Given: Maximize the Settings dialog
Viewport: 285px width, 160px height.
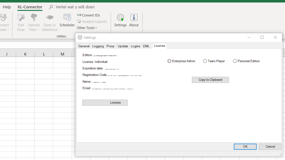Looking at the screenshot, I should click(262, 37).
